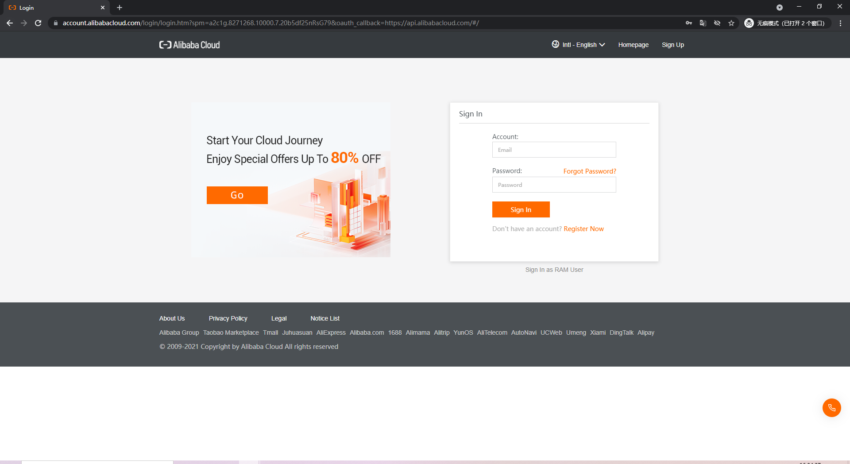Click Alibaba Group footer link
Viewport: 850px width, 464px height.
click(x=179, y=333)
